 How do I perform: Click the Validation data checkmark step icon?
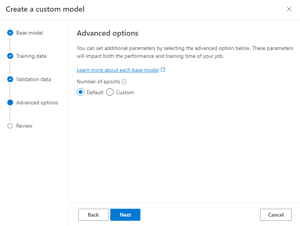coord(10,80)
